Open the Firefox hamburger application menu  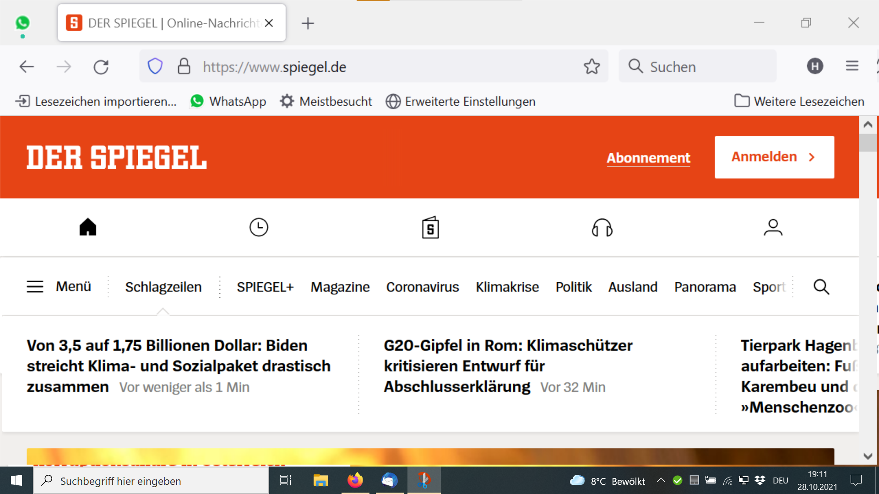852,66
